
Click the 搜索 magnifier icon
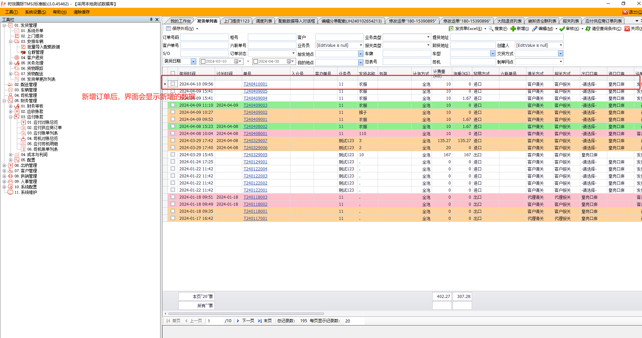491,29
